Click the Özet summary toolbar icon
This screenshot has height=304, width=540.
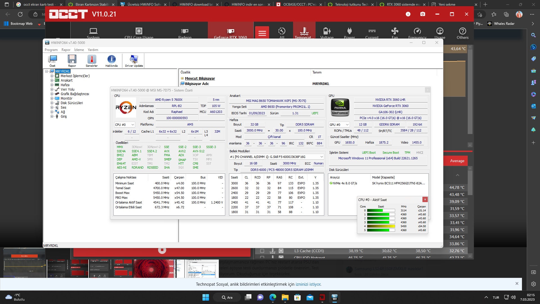[x=52, y=61]
